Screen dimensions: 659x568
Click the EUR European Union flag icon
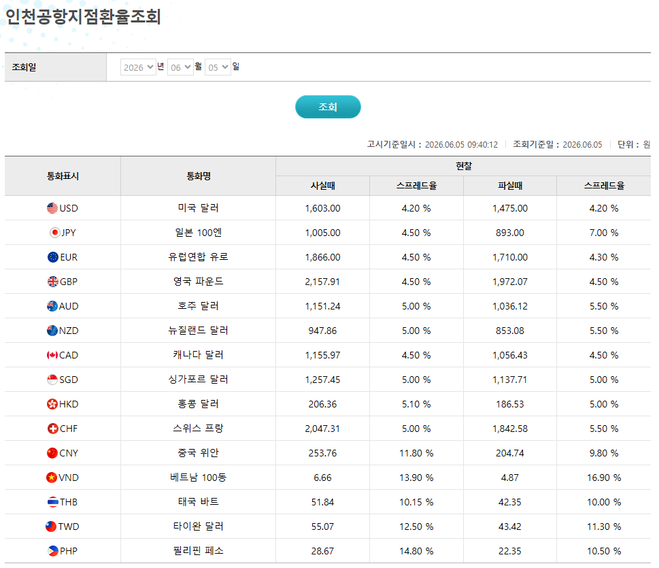click(x=53, y=257)
